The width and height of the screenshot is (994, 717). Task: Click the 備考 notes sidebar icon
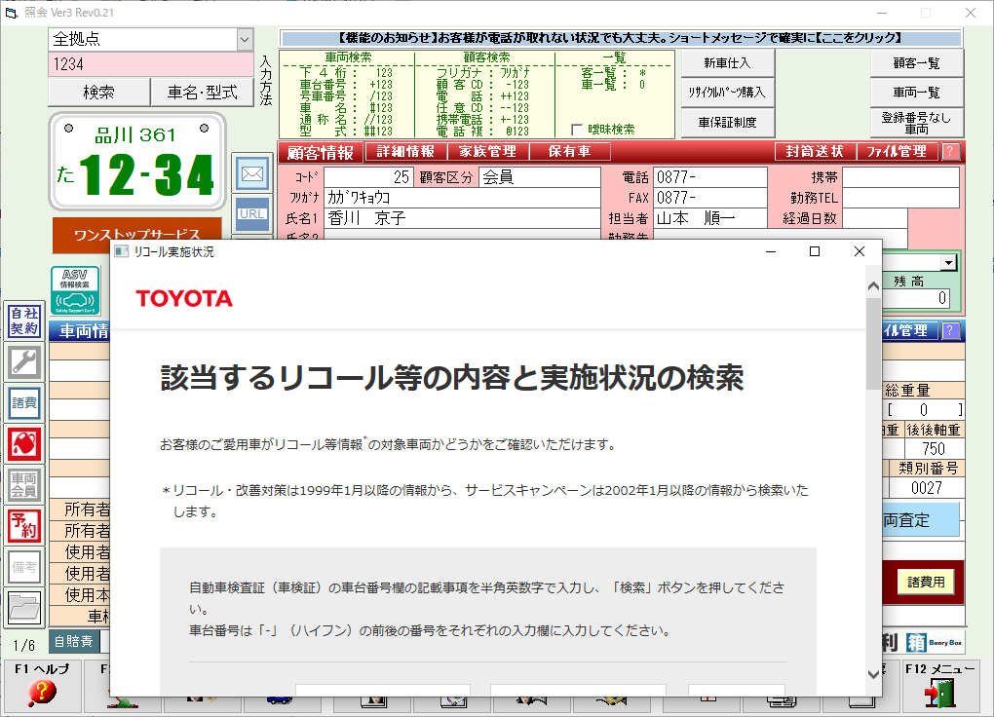point(24,567)
